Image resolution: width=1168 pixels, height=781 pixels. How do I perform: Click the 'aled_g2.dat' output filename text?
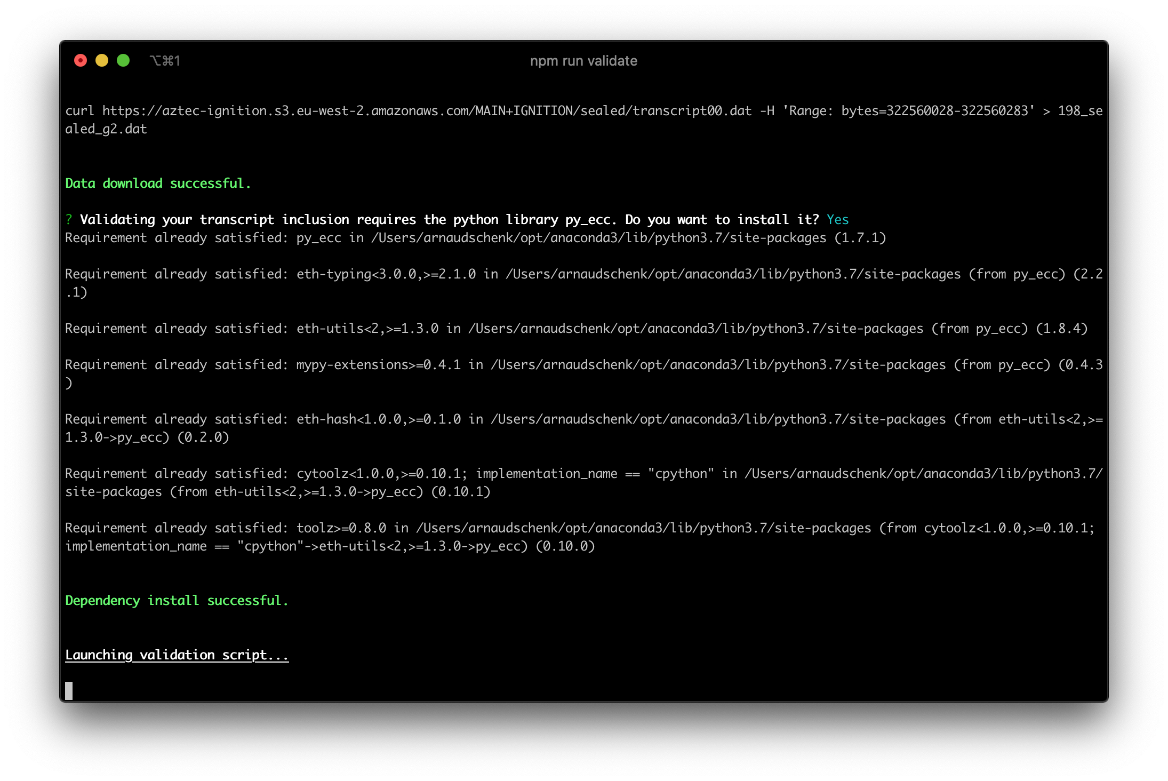pyautogui.click(x=106, y=129)
